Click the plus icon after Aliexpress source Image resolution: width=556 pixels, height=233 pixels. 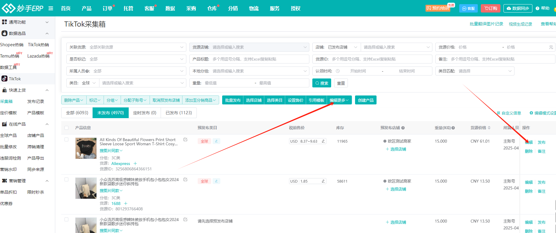pos(135,163)
